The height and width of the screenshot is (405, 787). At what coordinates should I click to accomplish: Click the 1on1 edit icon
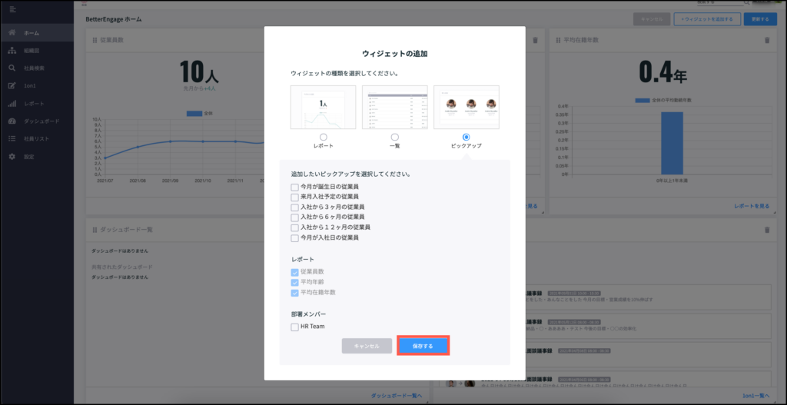click(12, 86)
